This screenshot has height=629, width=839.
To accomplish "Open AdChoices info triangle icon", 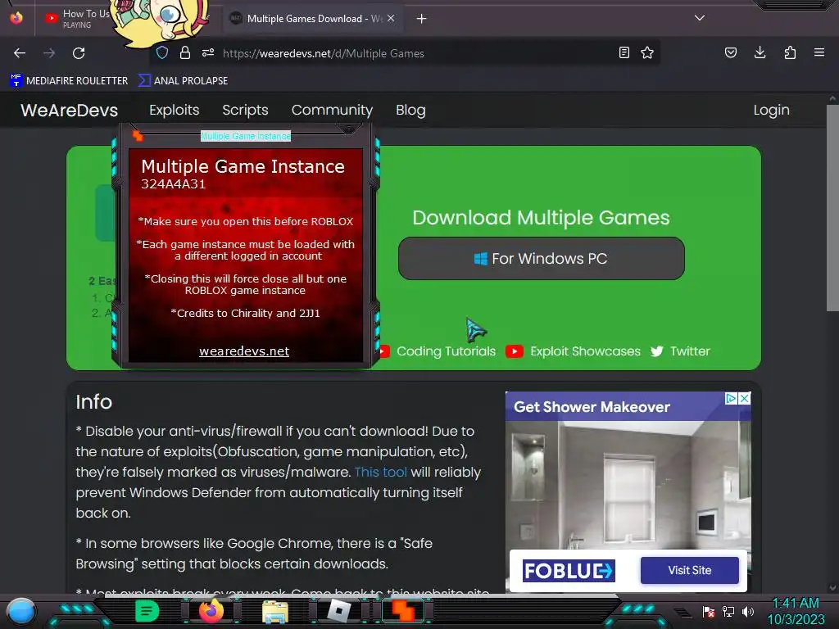I will coord(731,399).
